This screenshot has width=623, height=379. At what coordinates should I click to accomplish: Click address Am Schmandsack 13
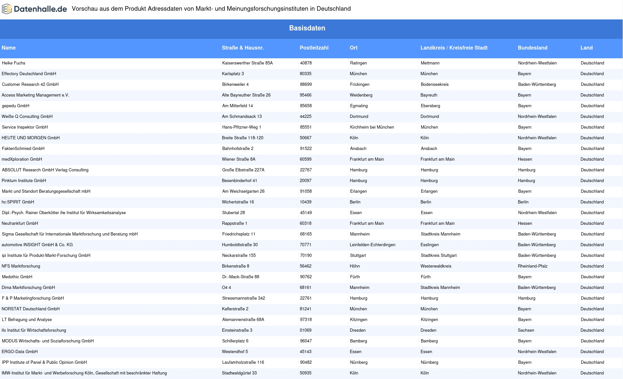click(242, 116)
